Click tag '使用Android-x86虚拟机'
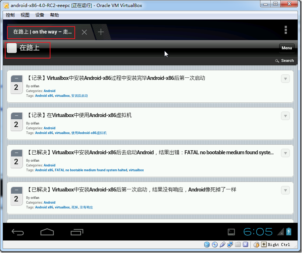The image size is (302, 253). tap(89, 133)
